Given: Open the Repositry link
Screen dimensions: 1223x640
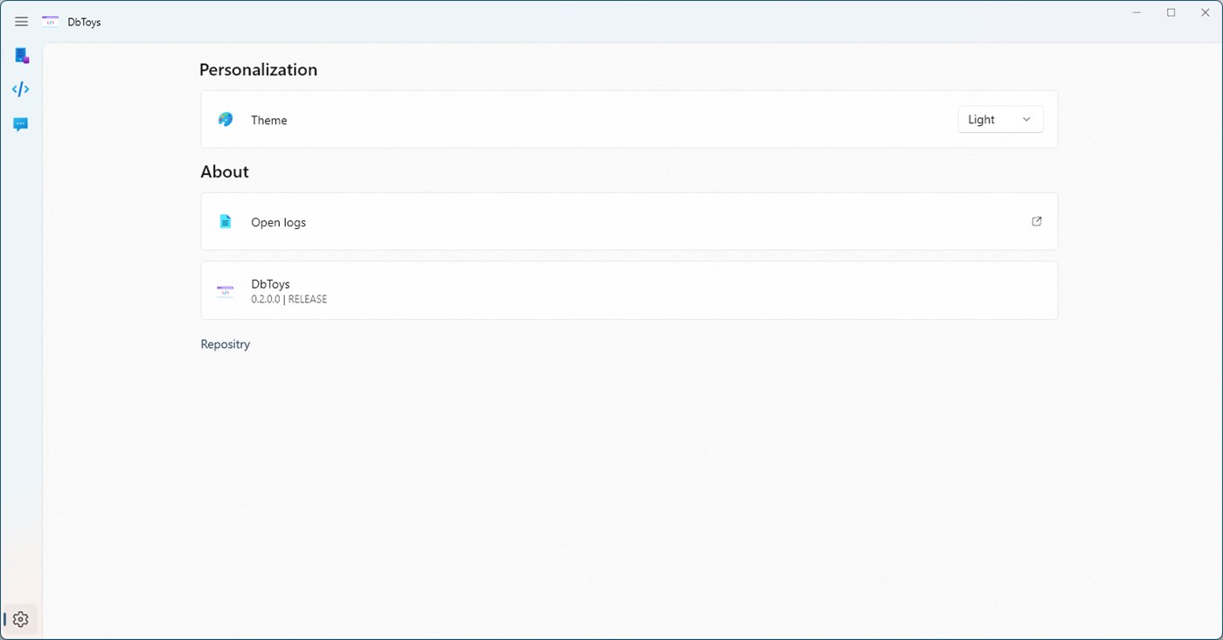Looking at the screenshot, I should 225,344.
